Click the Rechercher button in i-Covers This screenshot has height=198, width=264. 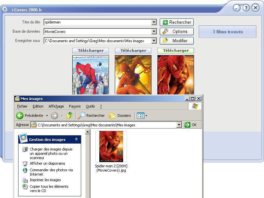point(177,22)
